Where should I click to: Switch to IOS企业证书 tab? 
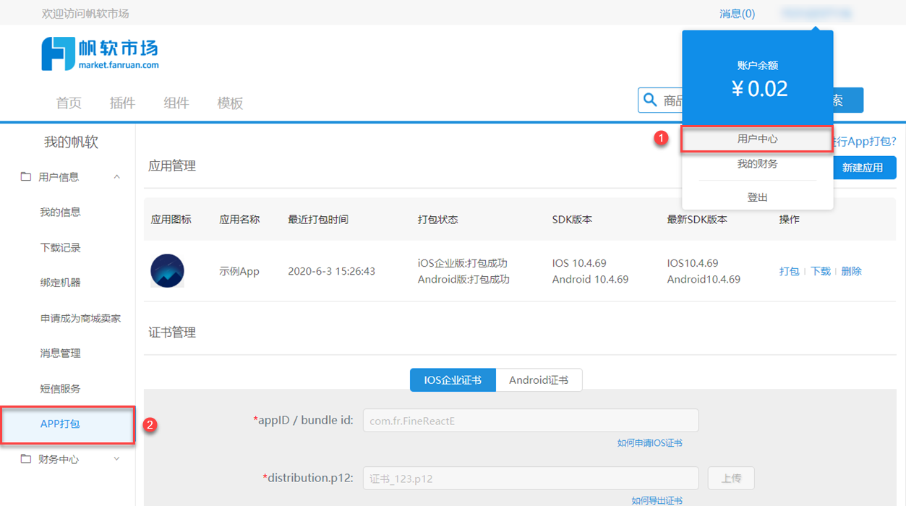(x=453, y=380)
